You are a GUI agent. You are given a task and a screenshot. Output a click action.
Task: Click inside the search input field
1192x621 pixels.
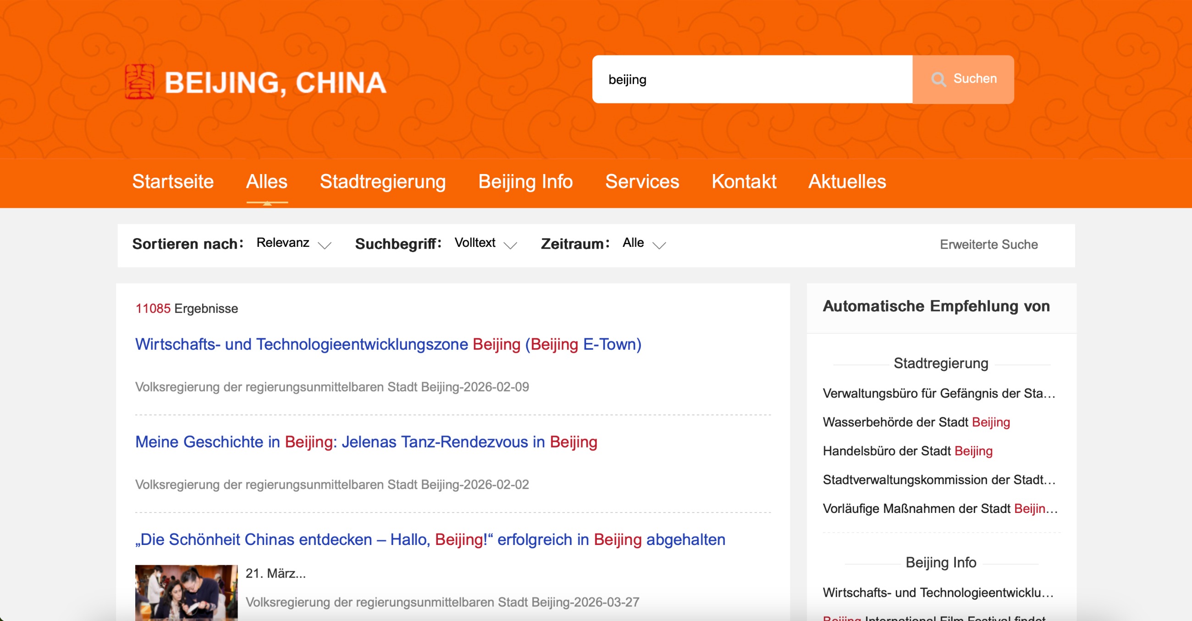pos(750,79)
